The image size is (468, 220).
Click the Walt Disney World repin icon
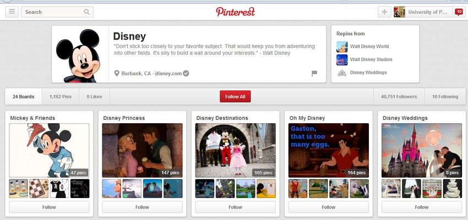[342, 47]
